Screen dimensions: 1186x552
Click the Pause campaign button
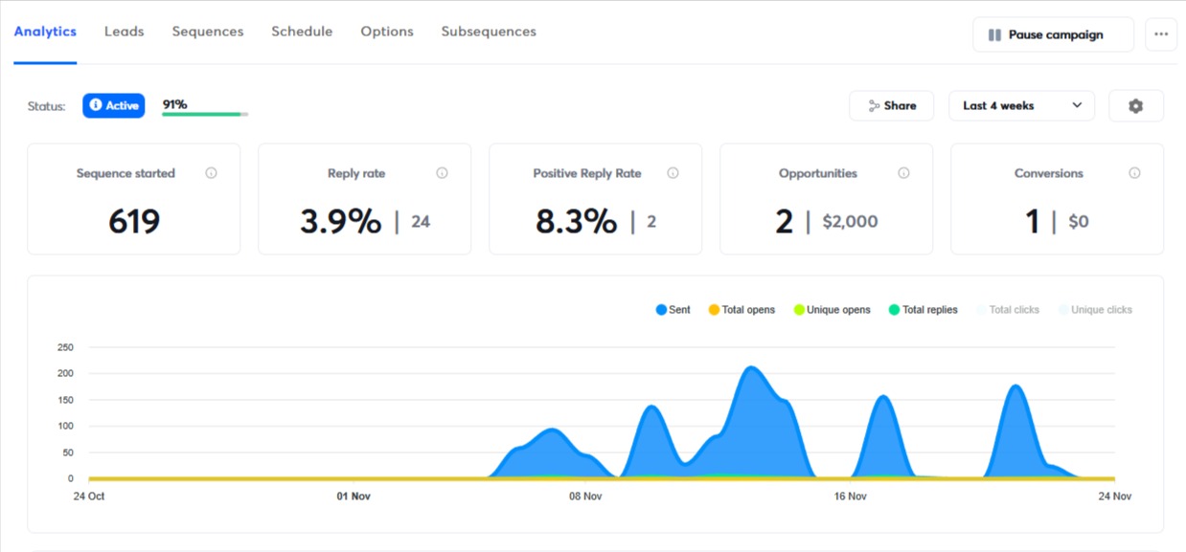pos(1052,33)
